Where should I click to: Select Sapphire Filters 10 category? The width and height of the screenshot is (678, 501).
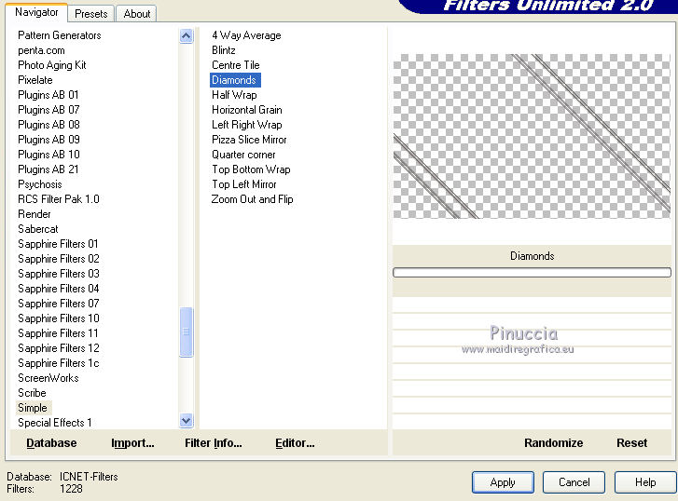coord(59,318)
